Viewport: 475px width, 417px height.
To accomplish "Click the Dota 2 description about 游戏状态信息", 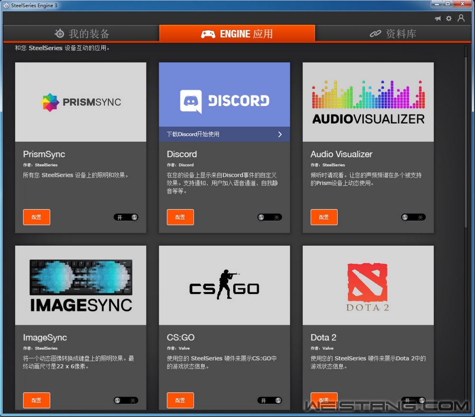I will pos(368,362).
